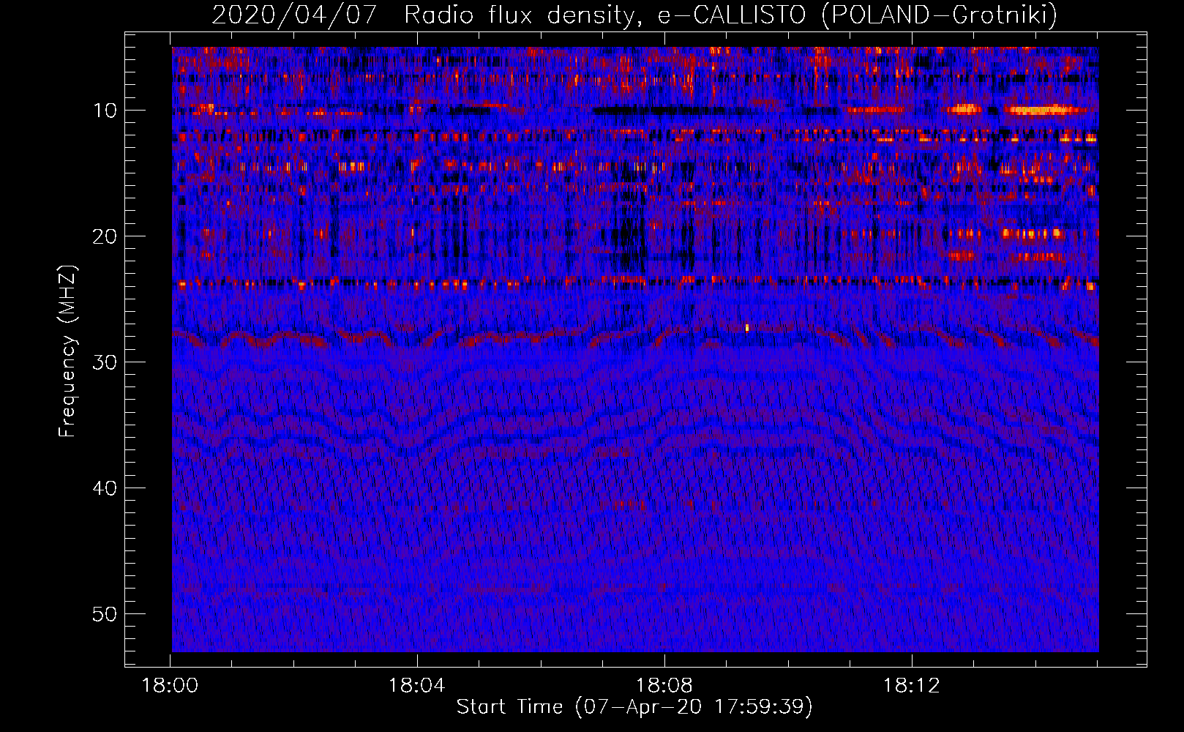1184x732 pixels.
Task: Click the 'Frequency (MHZ)' axis label
Action: click(67, 351)
